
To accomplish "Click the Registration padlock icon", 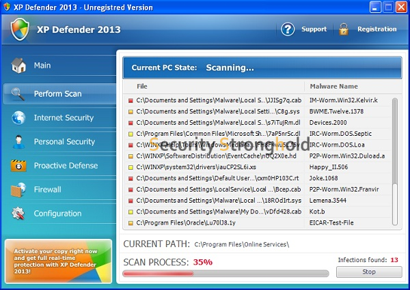I will click(x=344, y=29).
